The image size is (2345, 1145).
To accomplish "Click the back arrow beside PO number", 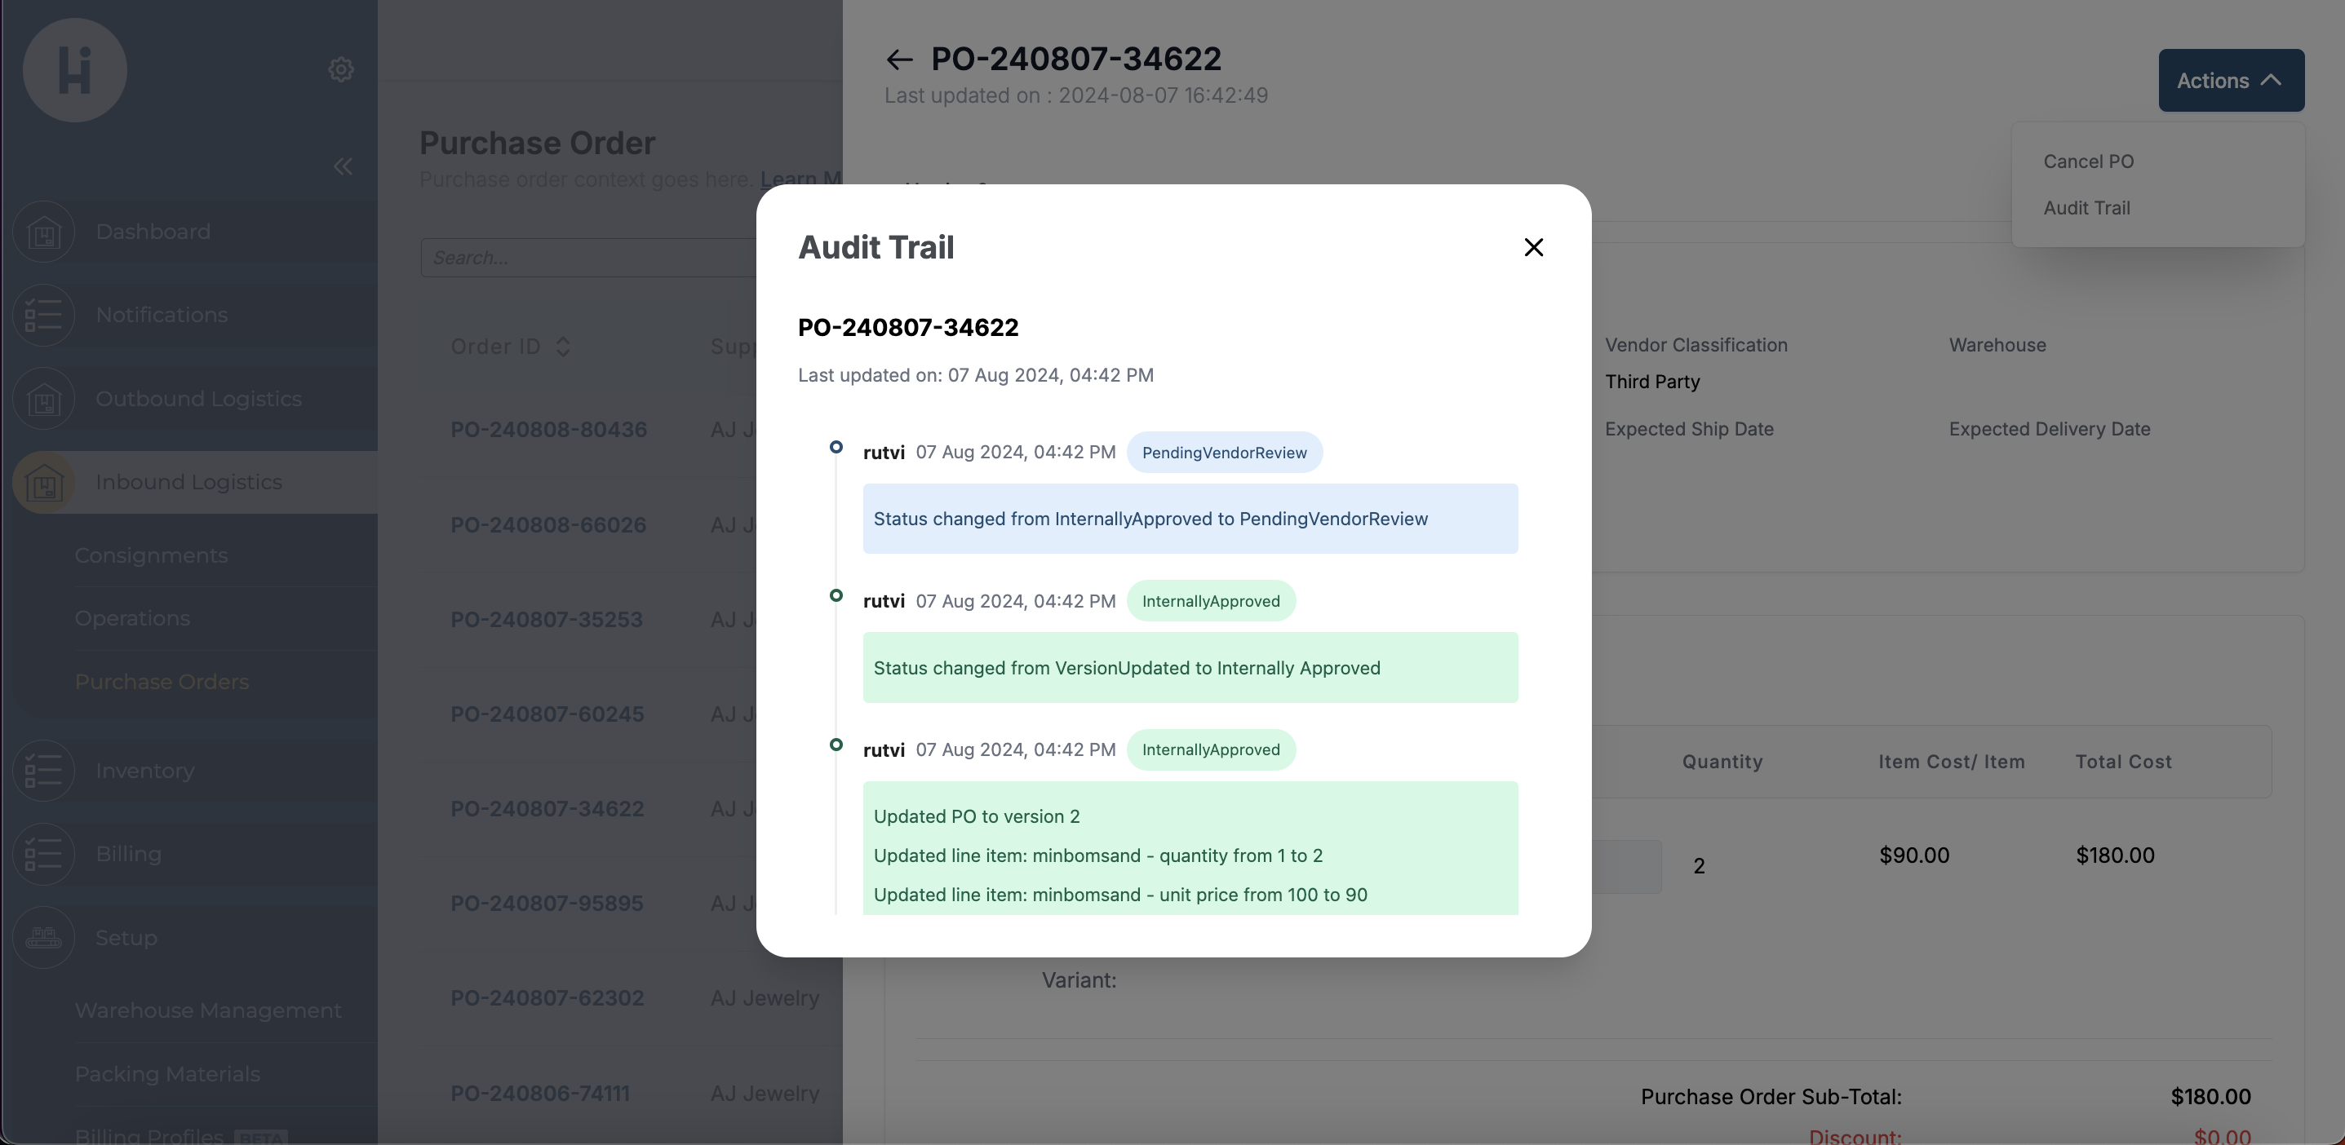I will pos(898,60).
